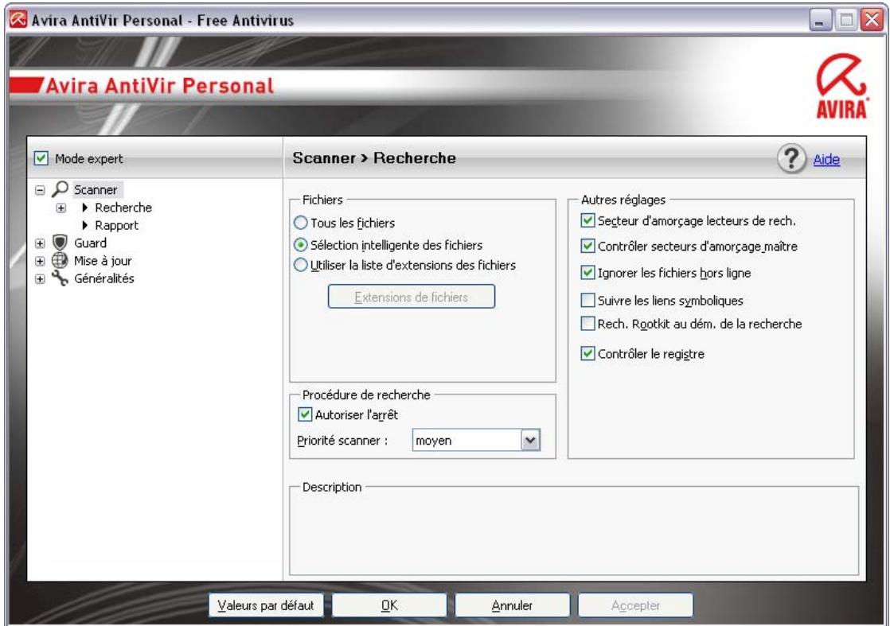The image size is (890, 626).
Task: Disable Ignorer les fichiers hors ligne
Action: pos(588,273)
